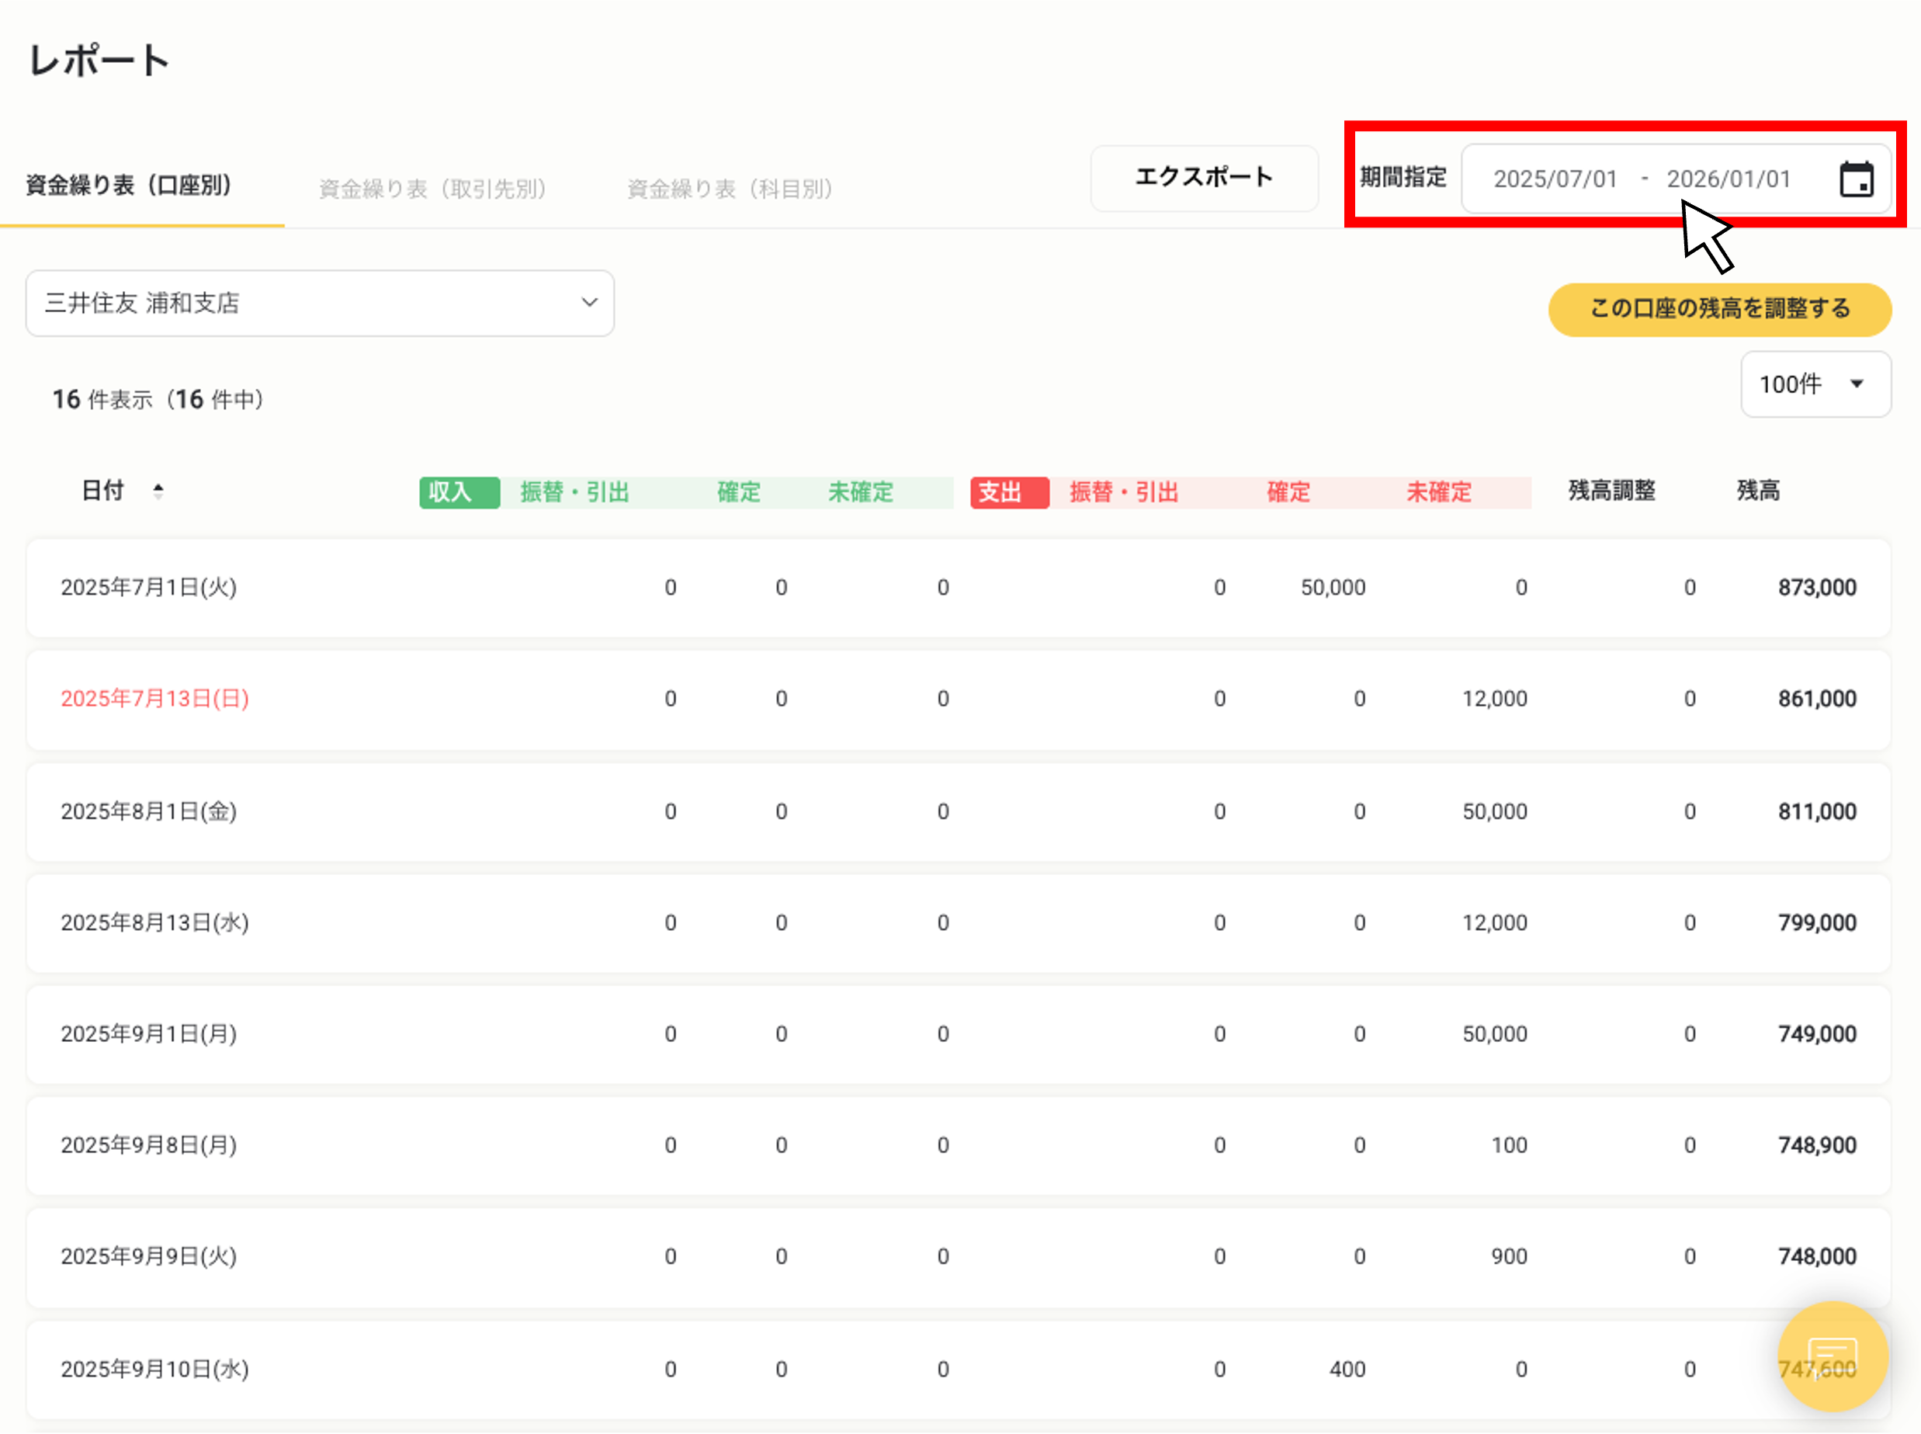
Task: Click the end date 2026/01/01
Action: pos(1729,179)
